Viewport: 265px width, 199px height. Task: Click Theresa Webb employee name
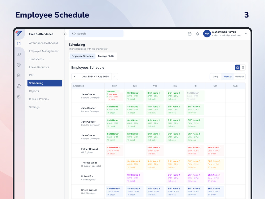(89, 163)
